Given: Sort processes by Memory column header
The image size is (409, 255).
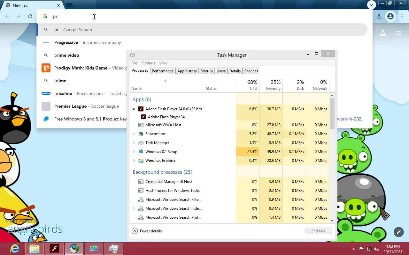Looking at the screenshot, I should click(271, 85).
